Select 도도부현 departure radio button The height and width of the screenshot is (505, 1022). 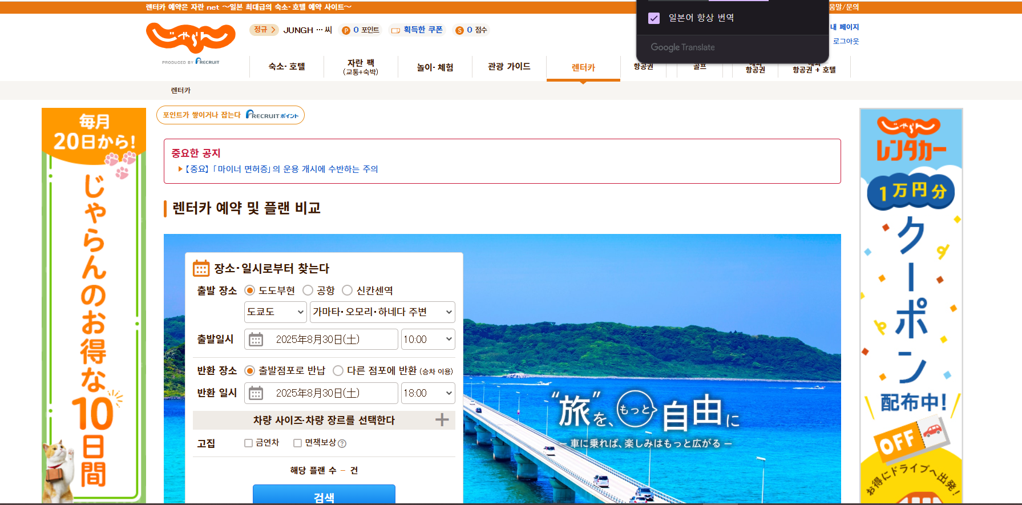point(249,290)
